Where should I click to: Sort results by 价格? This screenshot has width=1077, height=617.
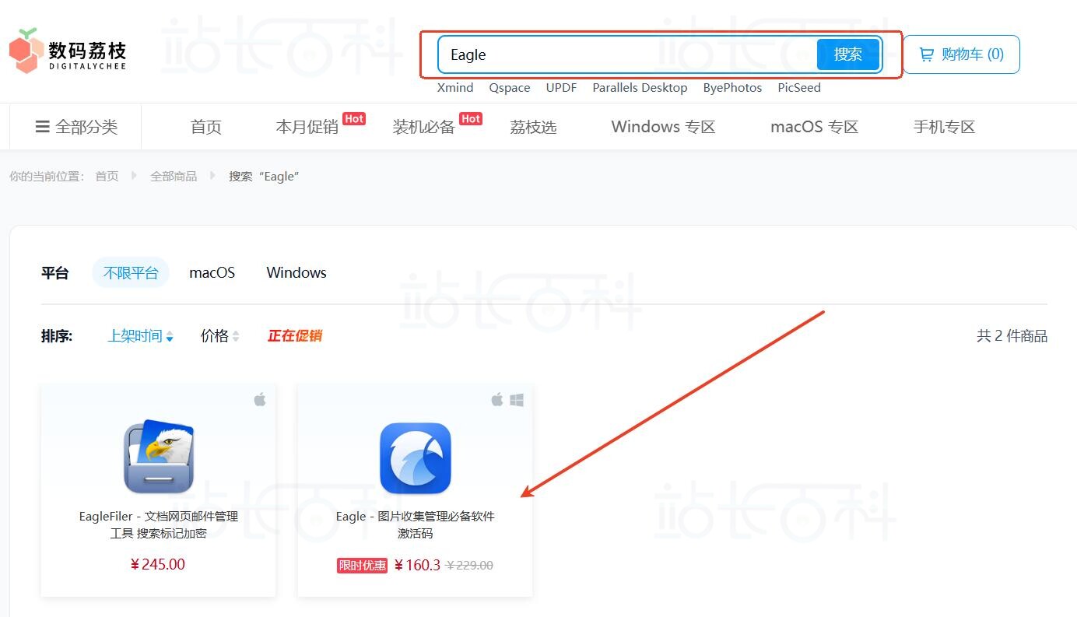tap(220, 336)
